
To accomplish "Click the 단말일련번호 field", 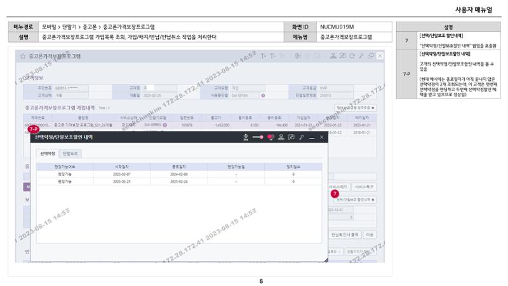I will pyautogui.click(x=336, y=96).
